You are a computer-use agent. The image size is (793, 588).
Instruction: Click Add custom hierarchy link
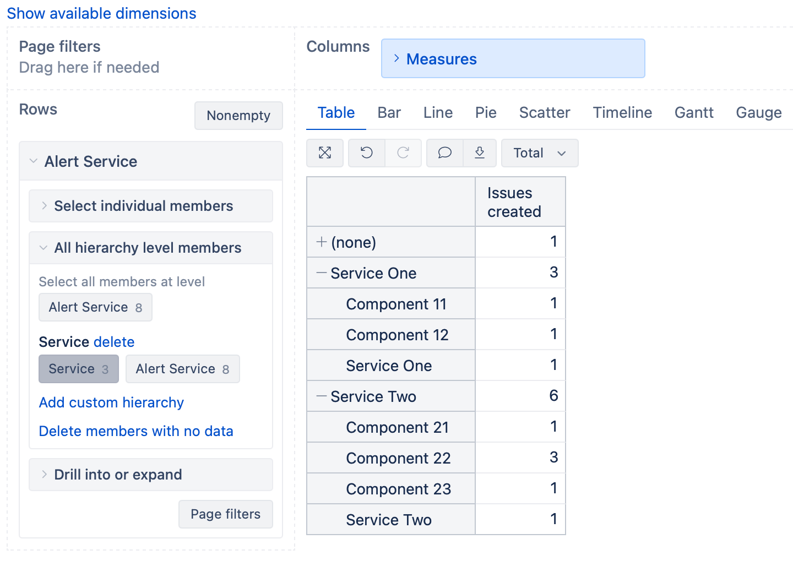pyautogui.click(x=111, y=402)
